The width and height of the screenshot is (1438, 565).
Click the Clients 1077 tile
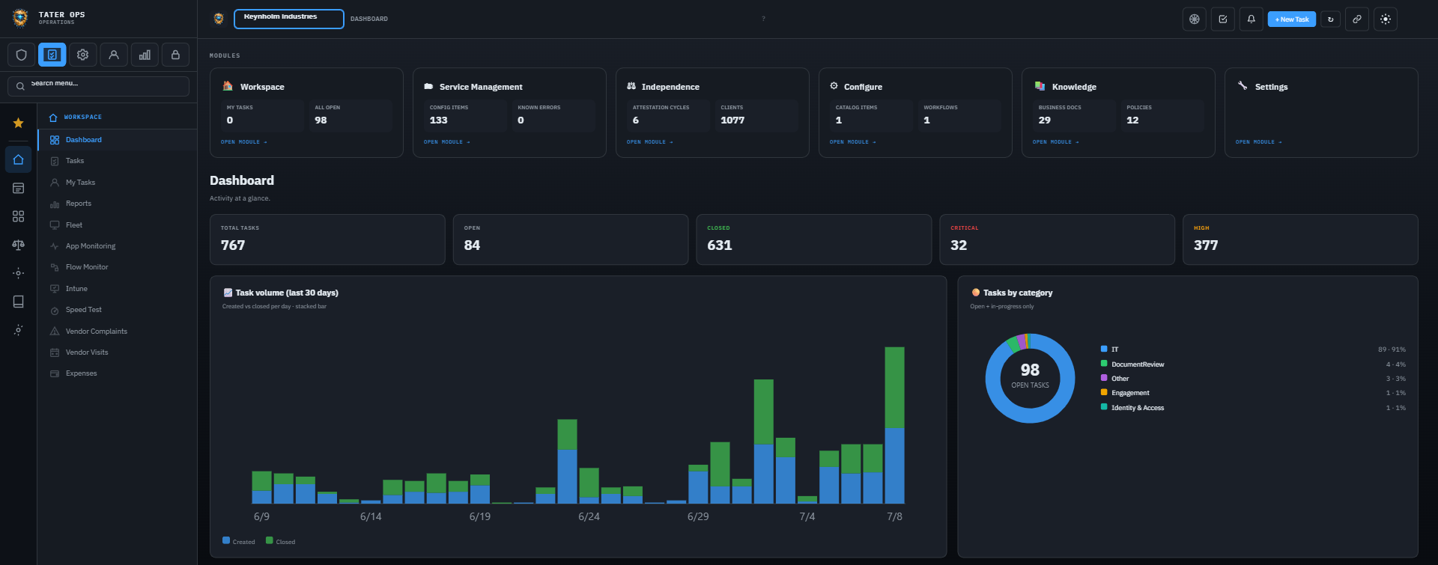tap(756, 115)
